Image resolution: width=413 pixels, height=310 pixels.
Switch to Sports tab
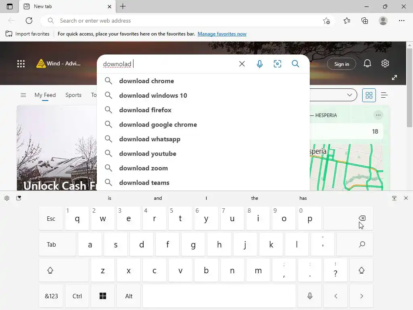73,95
